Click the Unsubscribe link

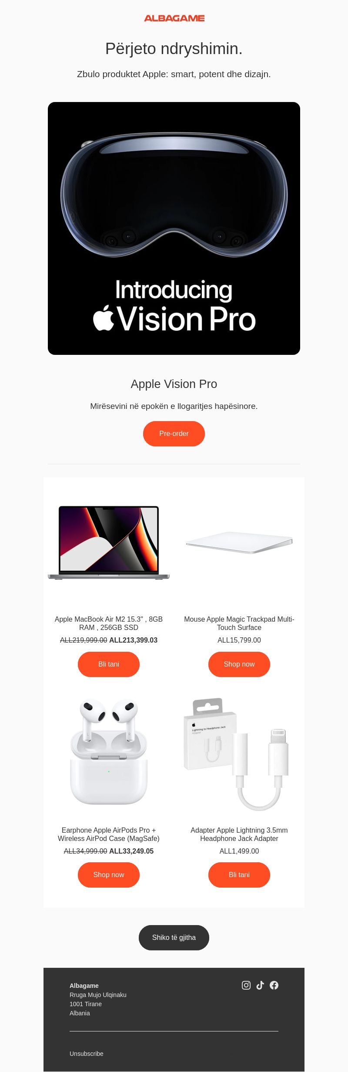(87, 1054)
